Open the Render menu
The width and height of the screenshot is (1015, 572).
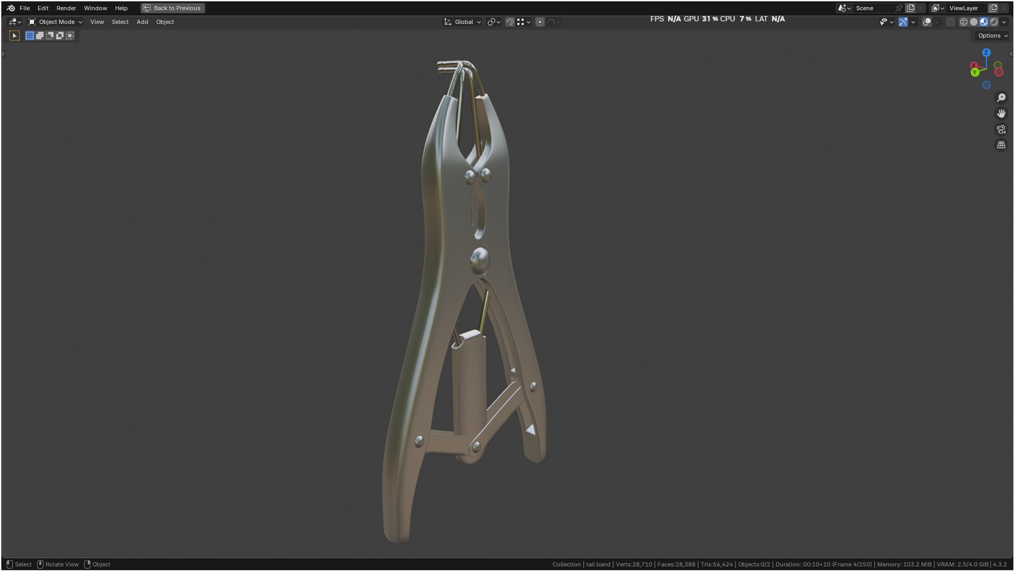(66, 8)
